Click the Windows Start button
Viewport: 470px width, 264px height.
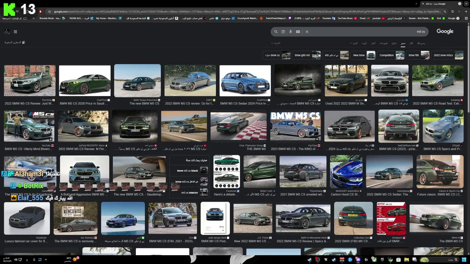pyautogui.click(x=464, y=260)
